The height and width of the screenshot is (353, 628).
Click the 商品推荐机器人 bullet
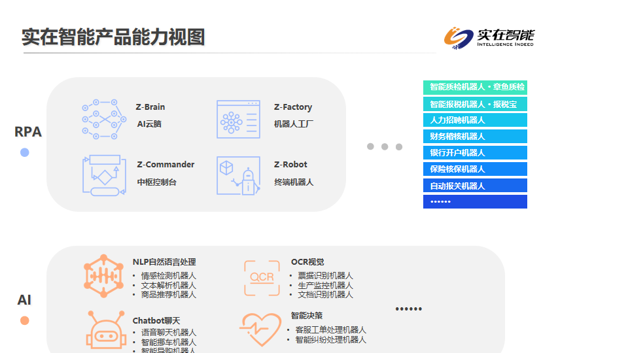coord(168,295)
